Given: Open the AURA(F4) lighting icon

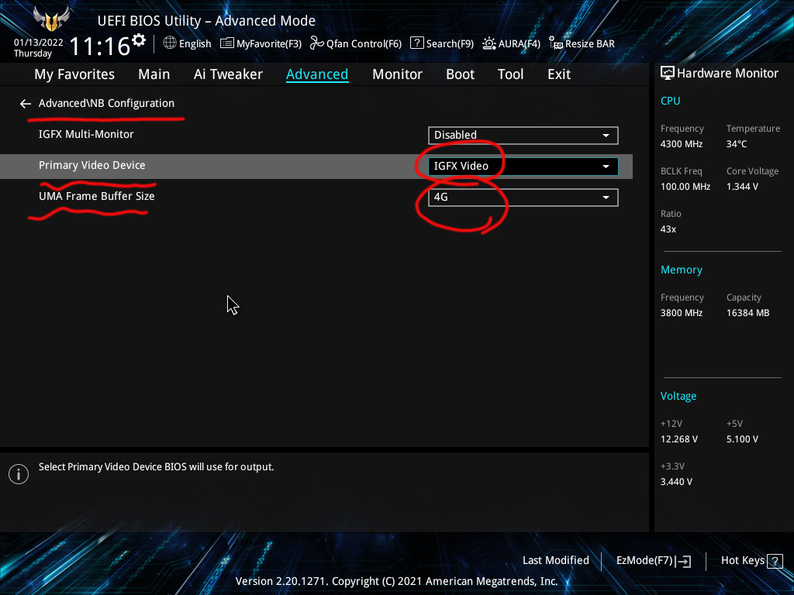Looking at the screenshot, I should point(488,43).
